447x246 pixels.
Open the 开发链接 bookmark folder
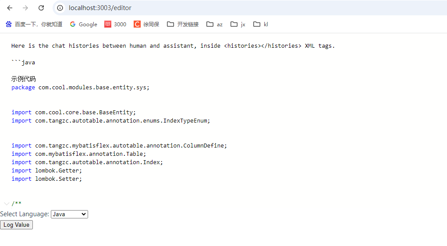[183, 24]
